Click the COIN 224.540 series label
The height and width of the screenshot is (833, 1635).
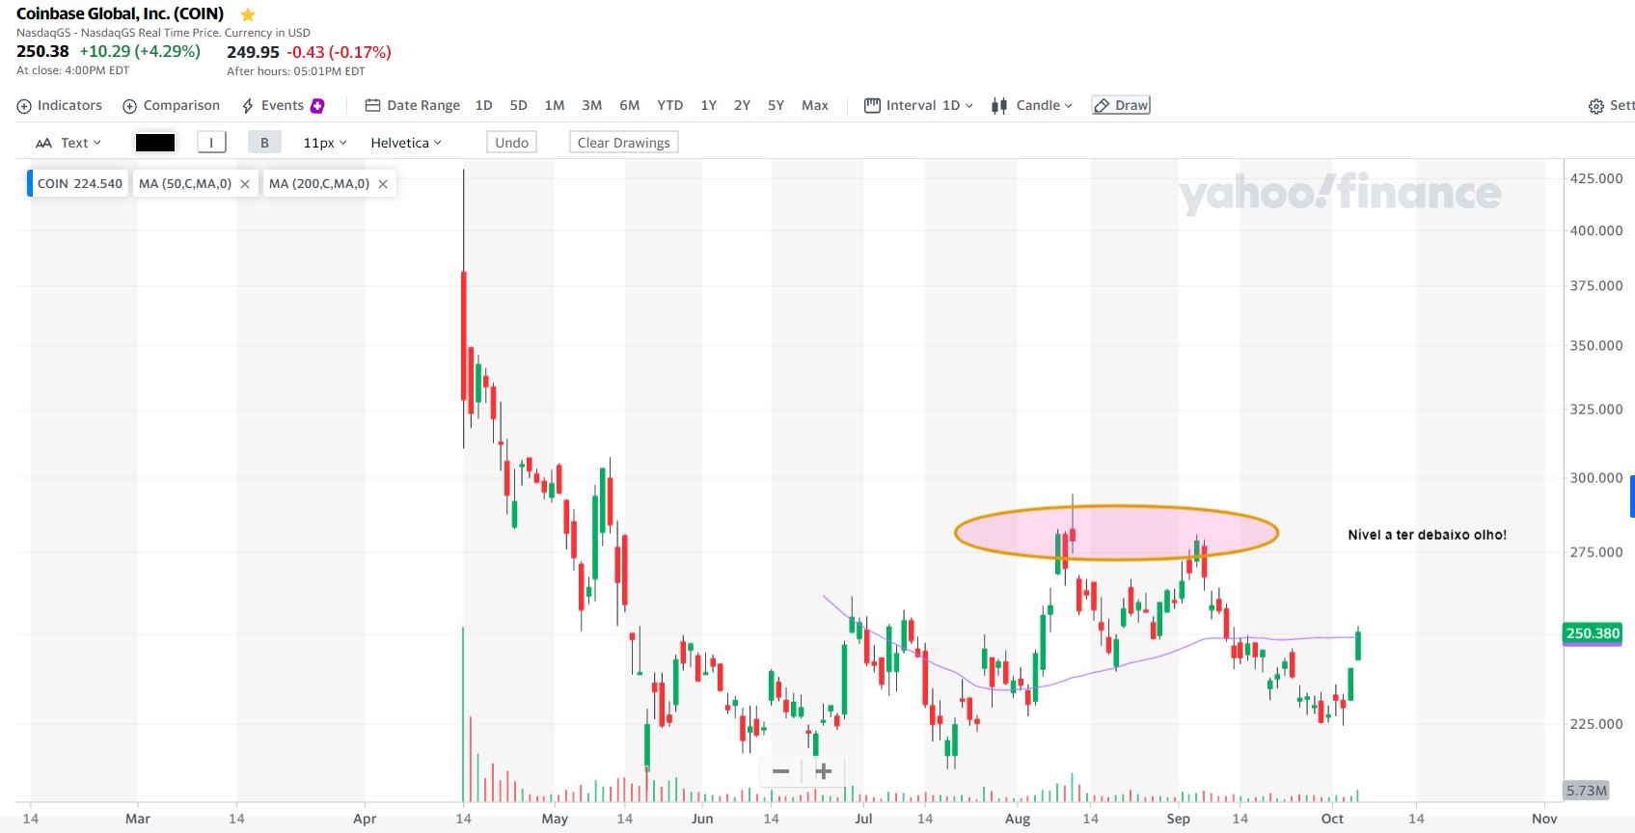(80, 184)
